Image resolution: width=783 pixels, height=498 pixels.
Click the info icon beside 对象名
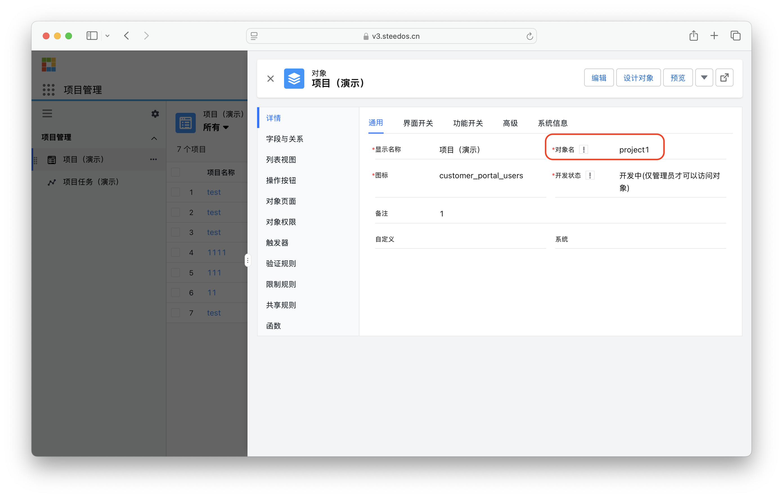[x=584, y=149]
